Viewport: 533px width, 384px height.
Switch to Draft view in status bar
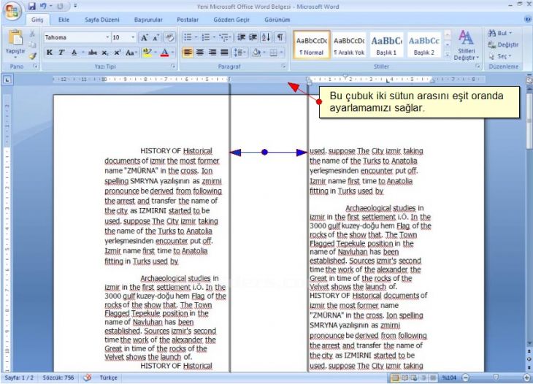(x=433, y=377)
